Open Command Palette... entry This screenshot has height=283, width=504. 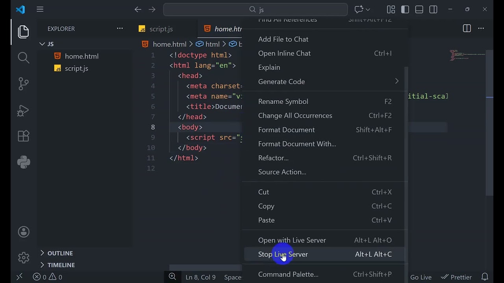coord(325,274)
